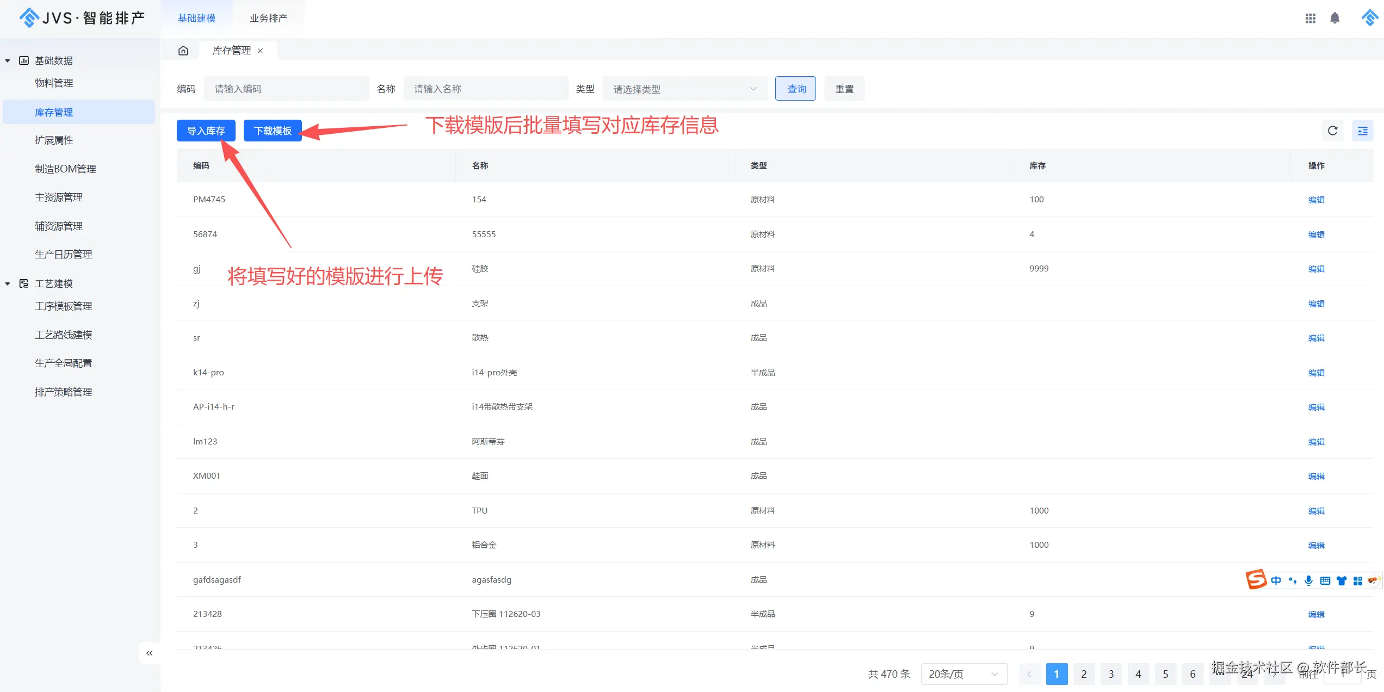This screenshot has width=1384, height=692.
Task: Open the apps grid menu
Action: tap(1310, 18)
